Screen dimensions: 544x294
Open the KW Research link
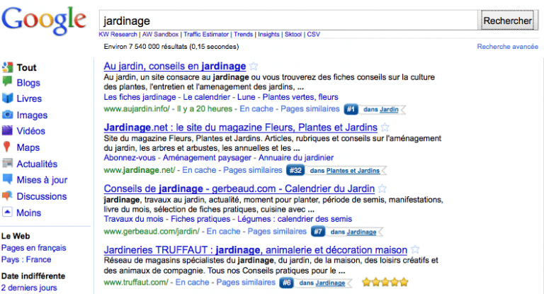(118, 35)
